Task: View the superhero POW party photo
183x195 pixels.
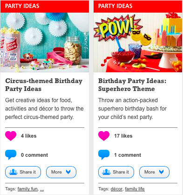Action: (138, 42)
